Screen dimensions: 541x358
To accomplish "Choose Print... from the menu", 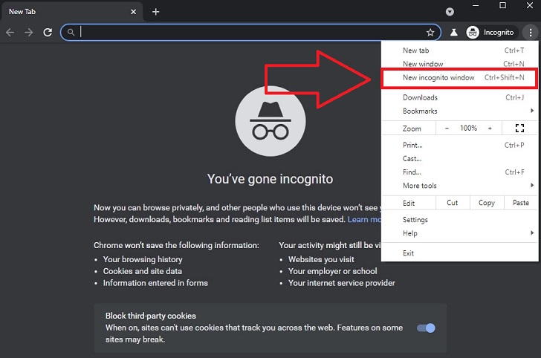I will tap(459, 145).
